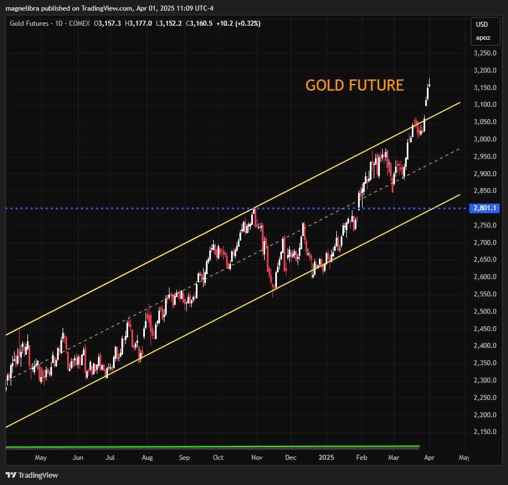Click the low value L3,152.2

point(169,23)
